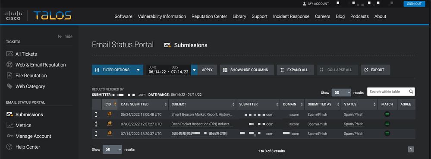
Task: Open Vulnerability Information menu
Action: pos(162,16)
